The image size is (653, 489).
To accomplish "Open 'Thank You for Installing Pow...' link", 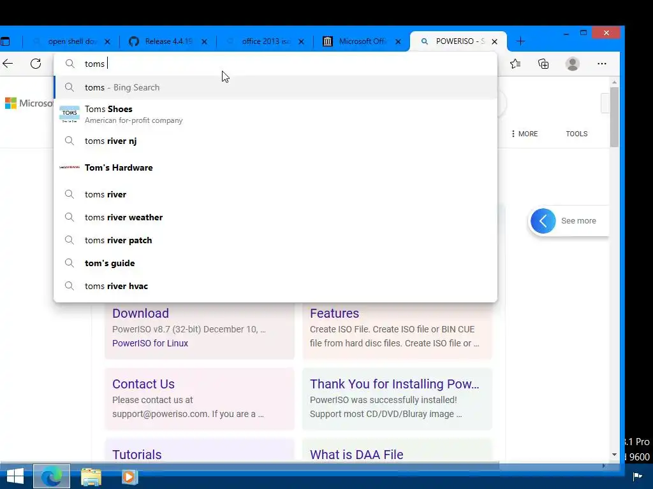I will [x=394, y=384].
